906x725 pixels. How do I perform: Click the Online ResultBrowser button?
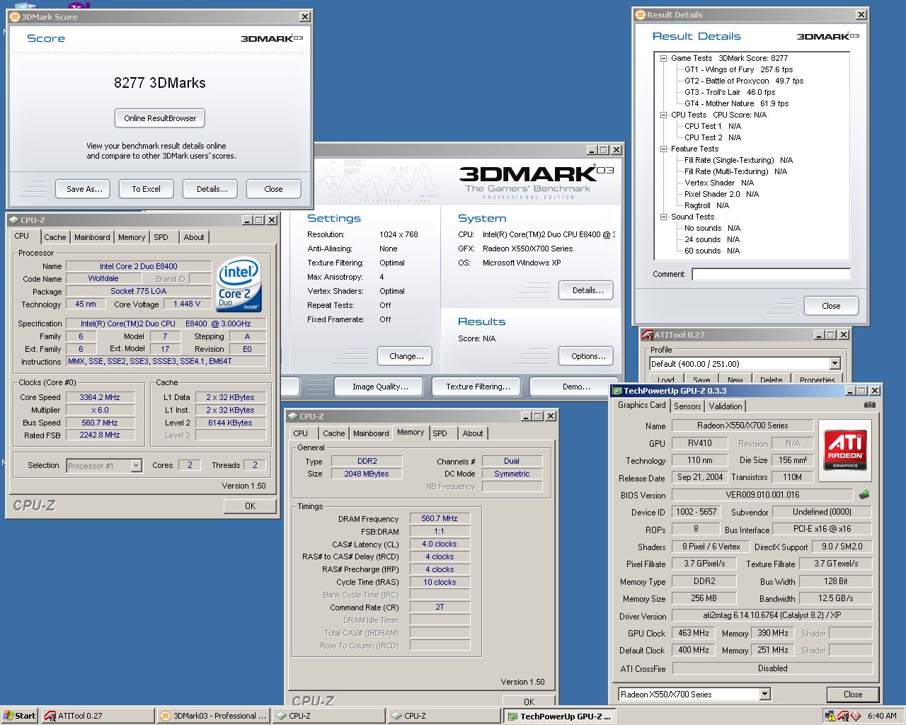160,118
